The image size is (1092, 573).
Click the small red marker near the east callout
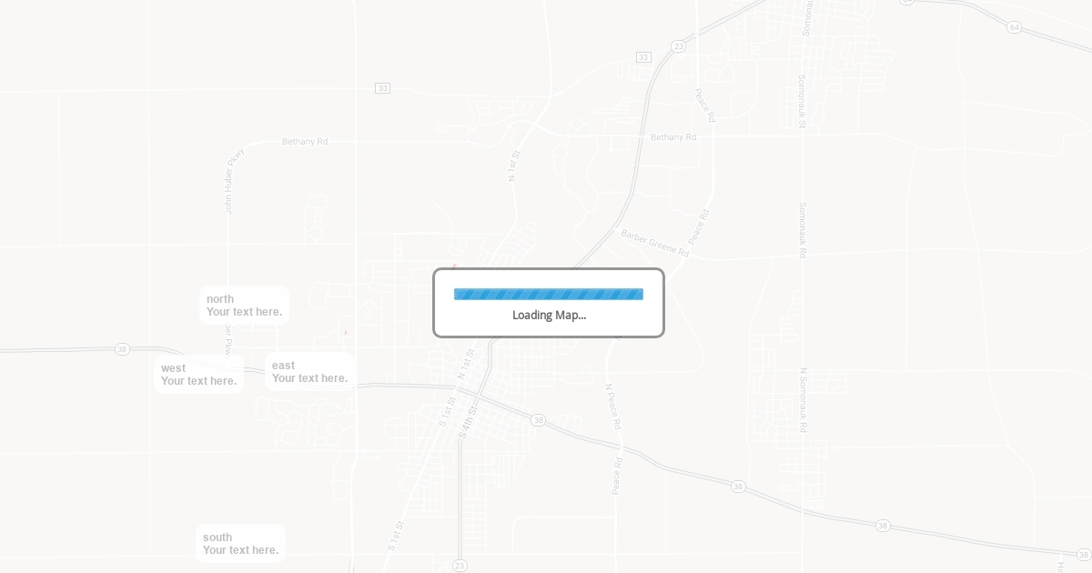click(x=346, y=333)
